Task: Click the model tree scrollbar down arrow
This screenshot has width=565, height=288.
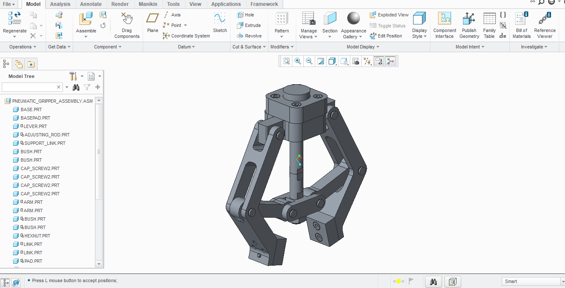Action: coord(99,264)
